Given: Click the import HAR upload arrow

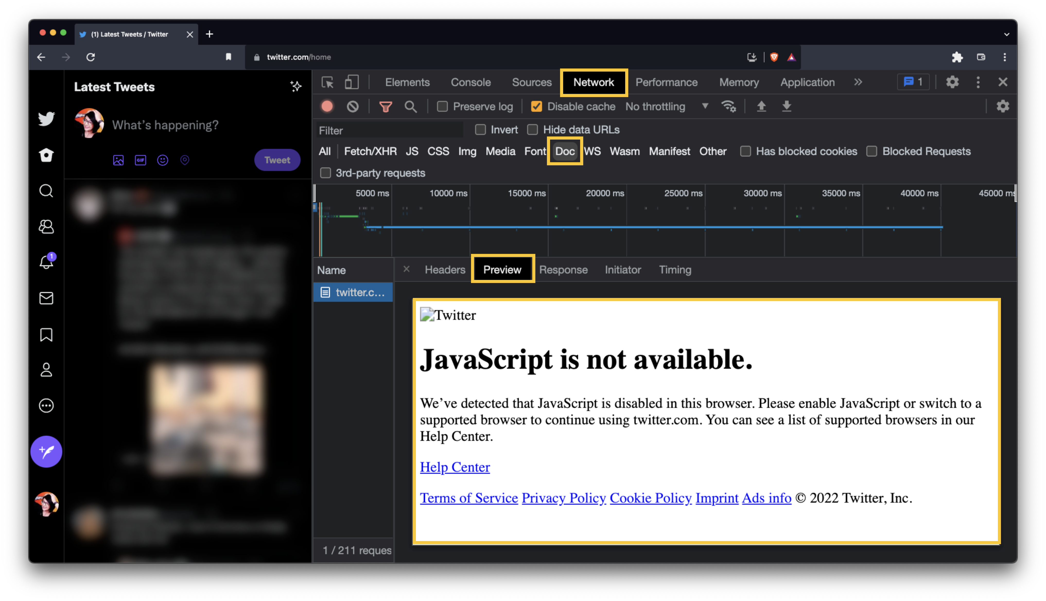Looking at the screenshot, I should point(761,107).
